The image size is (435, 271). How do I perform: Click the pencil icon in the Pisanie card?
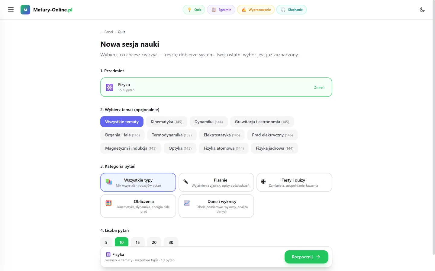coord(185,182)
